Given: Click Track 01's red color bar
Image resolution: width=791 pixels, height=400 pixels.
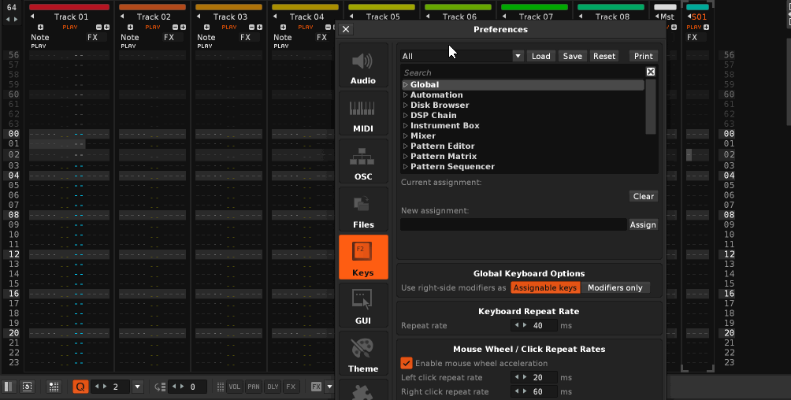Looking at the screenshot, I should 69,7.
